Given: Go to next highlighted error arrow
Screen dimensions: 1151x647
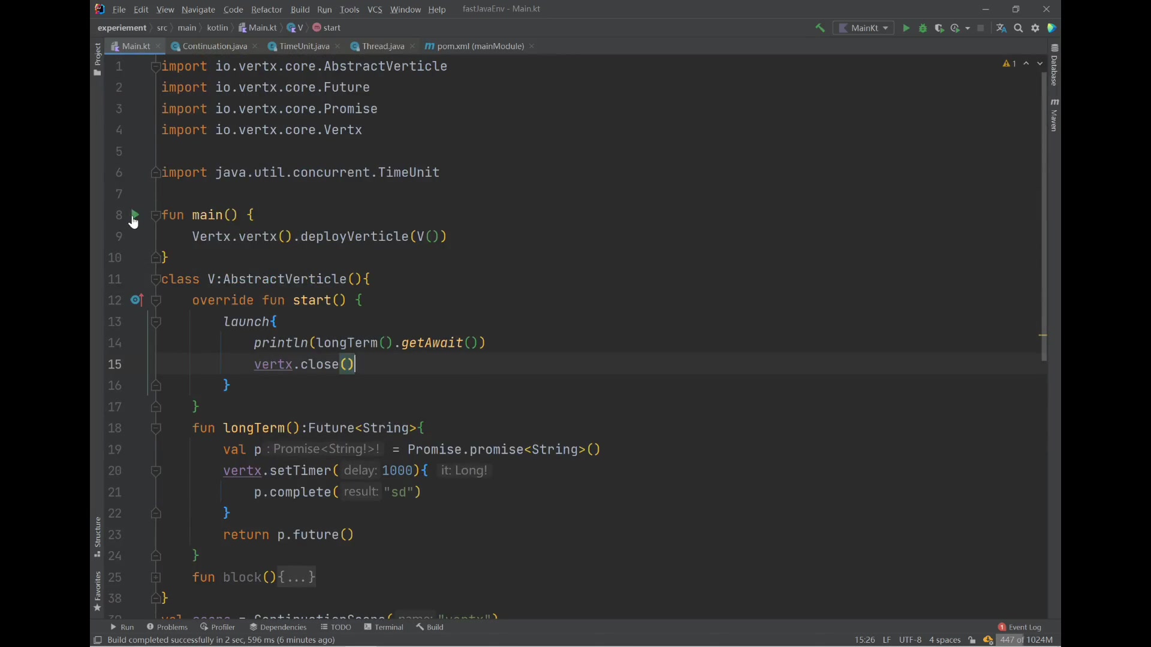Looking at the screenshot, I should click(1040, 64).
